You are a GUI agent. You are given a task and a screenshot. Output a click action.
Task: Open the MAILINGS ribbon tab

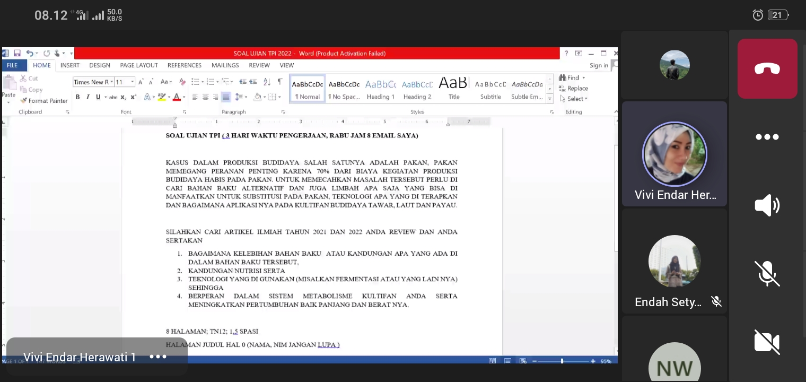225,65
